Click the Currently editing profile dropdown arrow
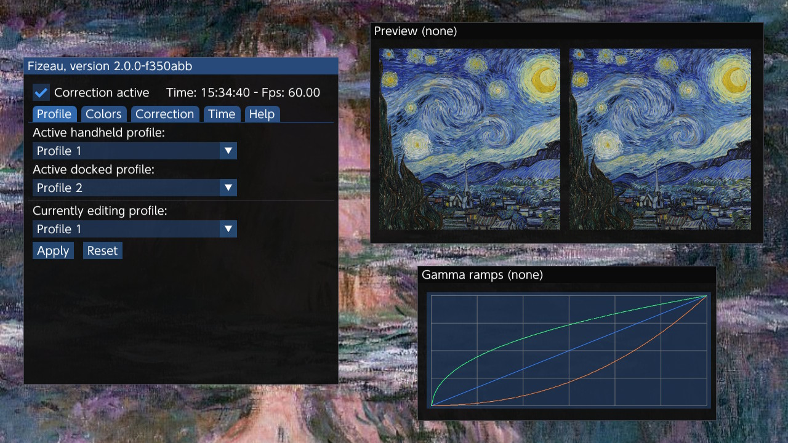The height and width of the screenshot is (443, 788). pyautogui.click(x=228, y=229)
